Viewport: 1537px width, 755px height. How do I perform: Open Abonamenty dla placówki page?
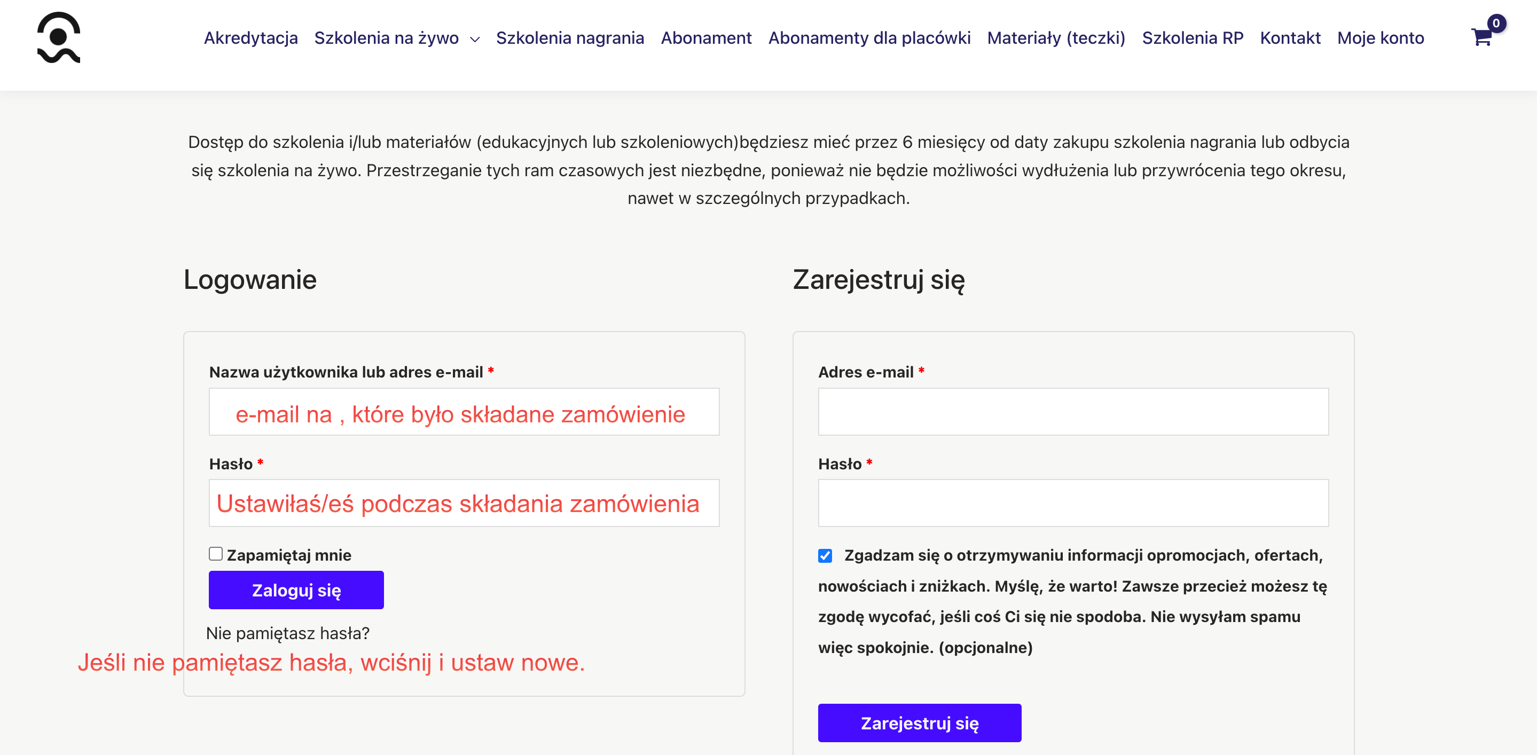coord(869,38)
